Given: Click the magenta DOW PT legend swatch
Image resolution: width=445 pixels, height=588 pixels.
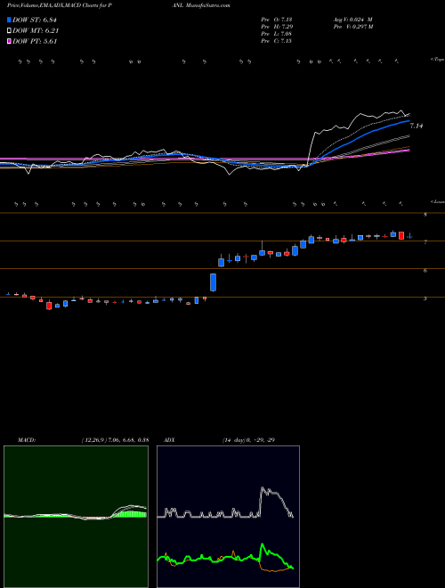Looking at the screenshot, I should click(9, 41).
